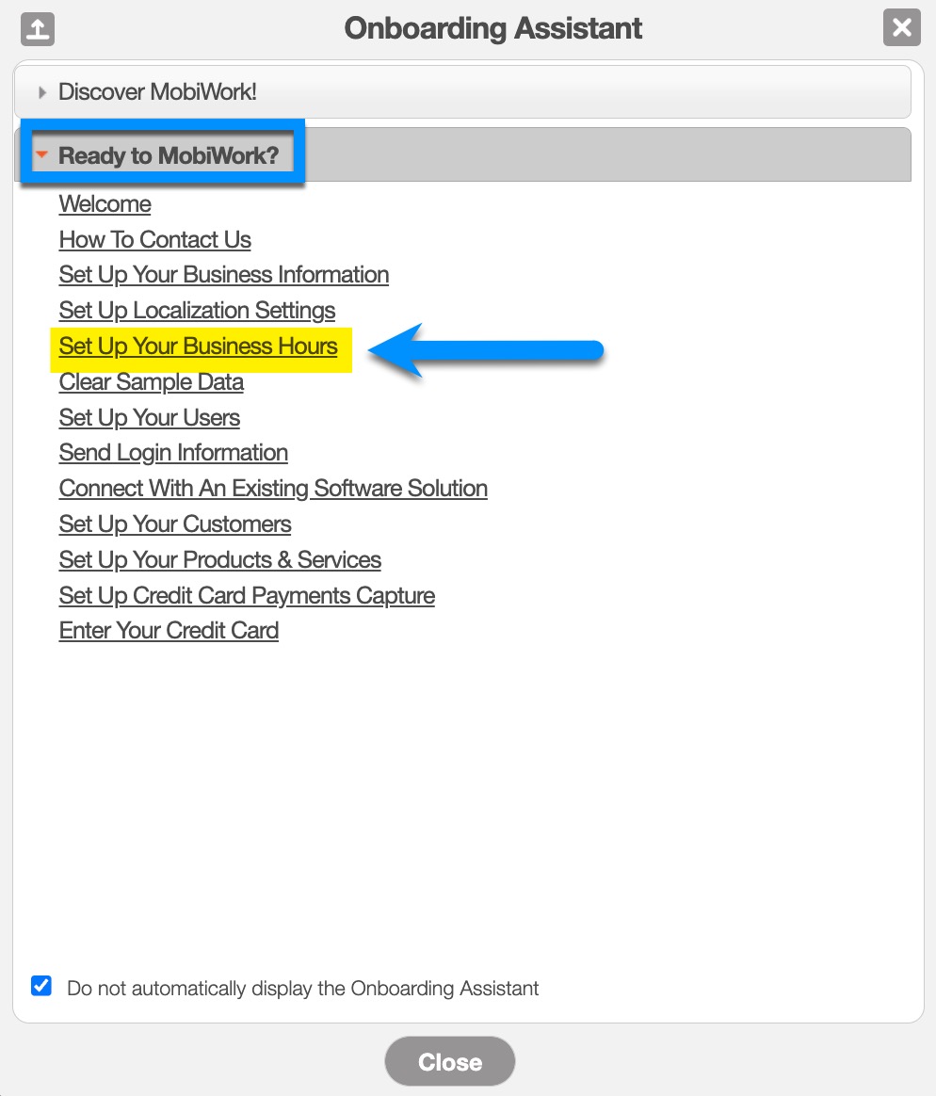Open Set Up Credit Card Payments Capture
Image resolution: width=936 pixels, height=1096 pixels.
point(247,596)
